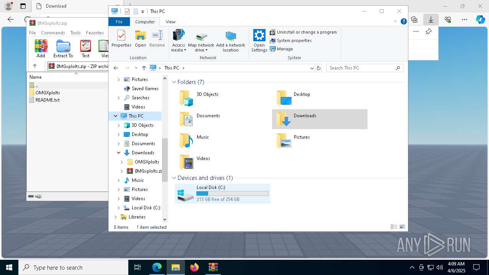Click Uninstall or change a program

click(x=303, y=32)
